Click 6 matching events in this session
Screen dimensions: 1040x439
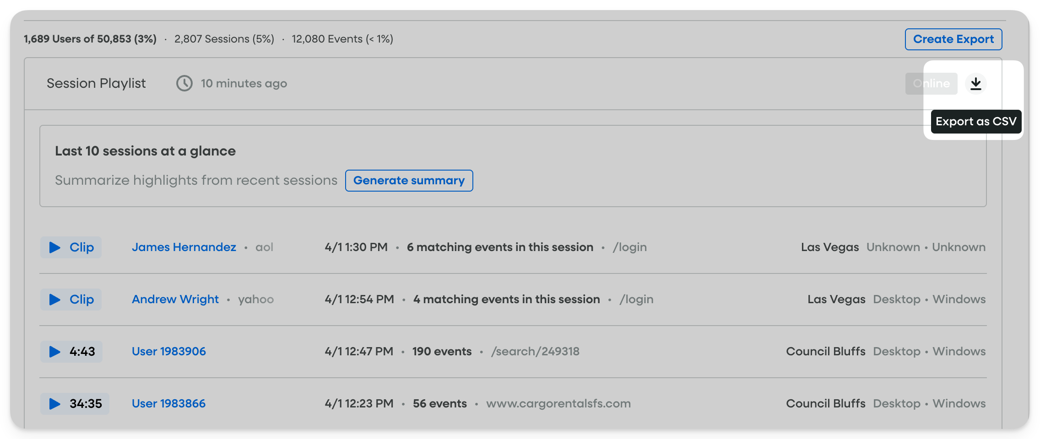pos(500,247)
